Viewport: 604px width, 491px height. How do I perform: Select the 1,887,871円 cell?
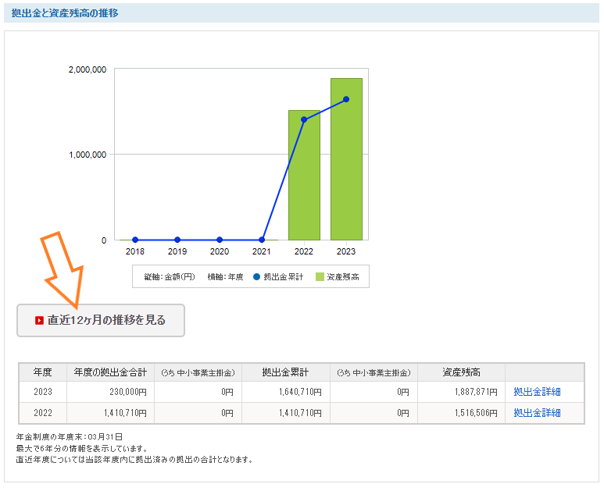(462, 392)
